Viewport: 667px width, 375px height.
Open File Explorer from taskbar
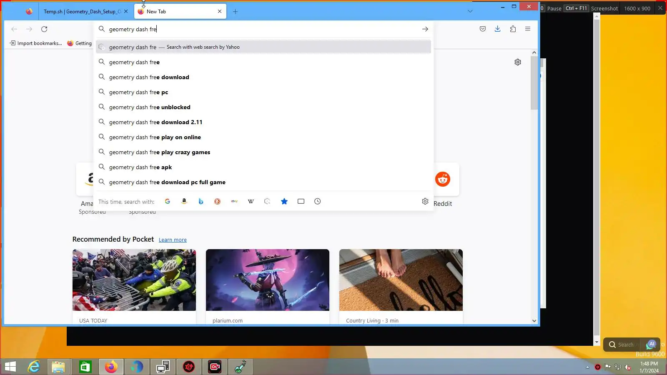coord(58,367)
